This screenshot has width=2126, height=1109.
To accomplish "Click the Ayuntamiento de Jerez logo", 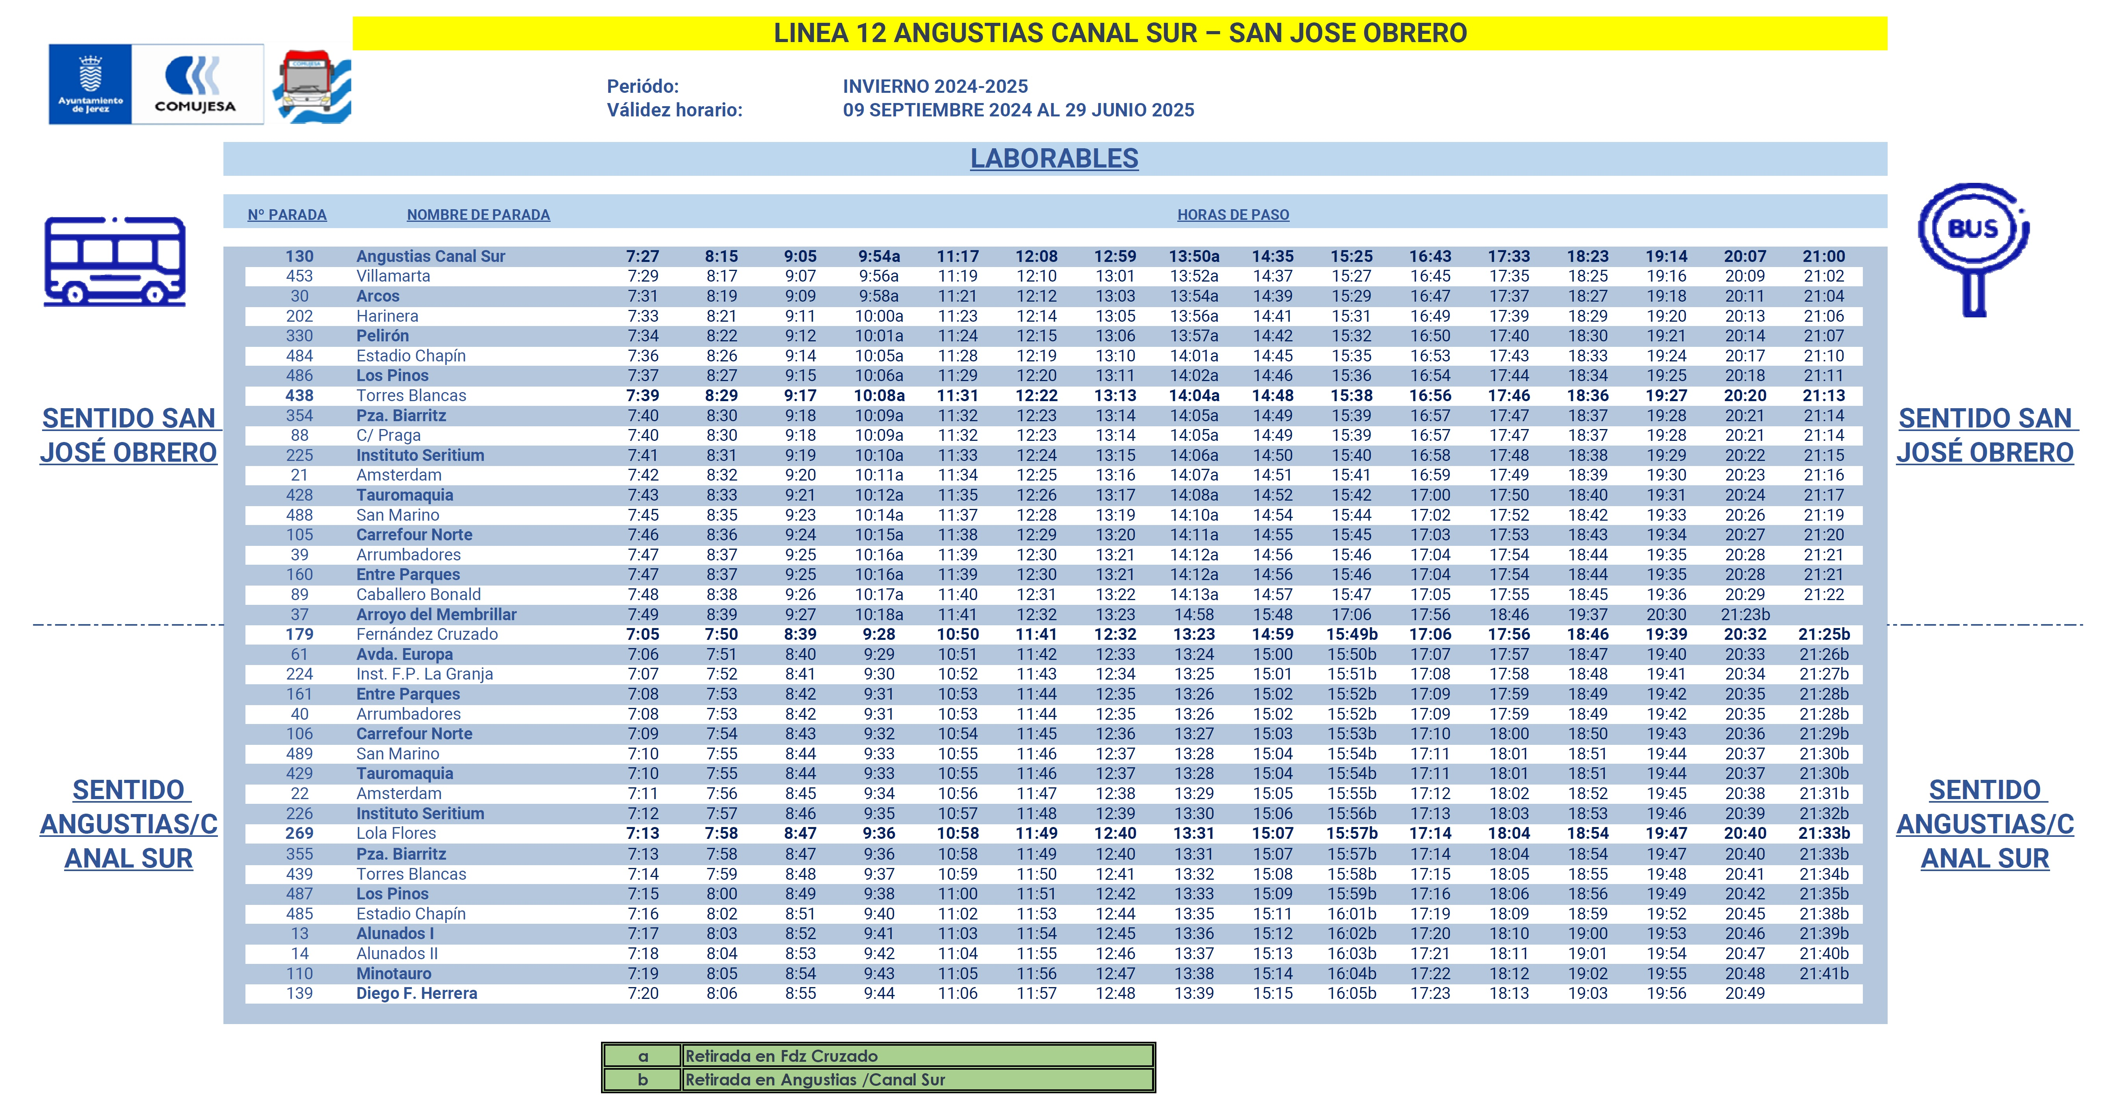I will tap(90, 84).
